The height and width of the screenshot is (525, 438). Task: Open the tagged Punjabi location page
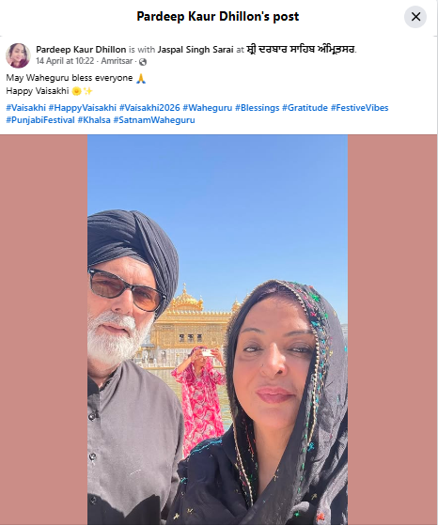pyautogui.click(x=301, y=50)
